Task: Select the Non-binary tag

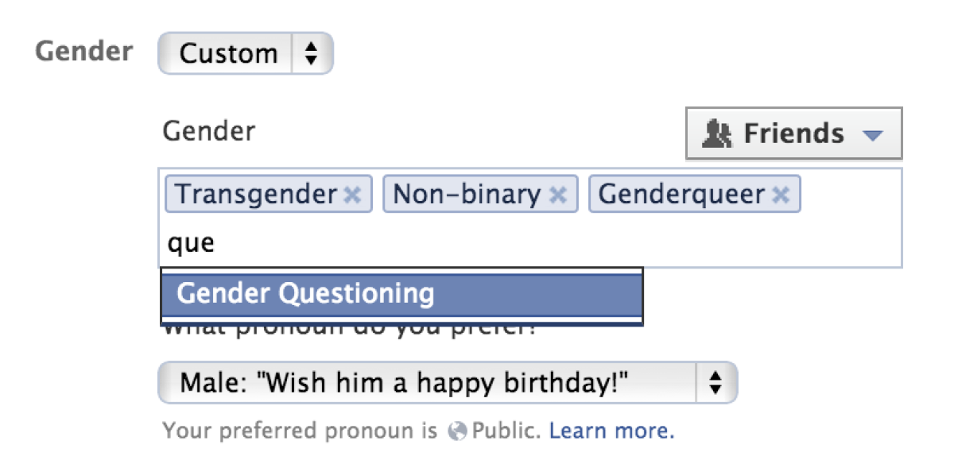Action: click(466, 195)
